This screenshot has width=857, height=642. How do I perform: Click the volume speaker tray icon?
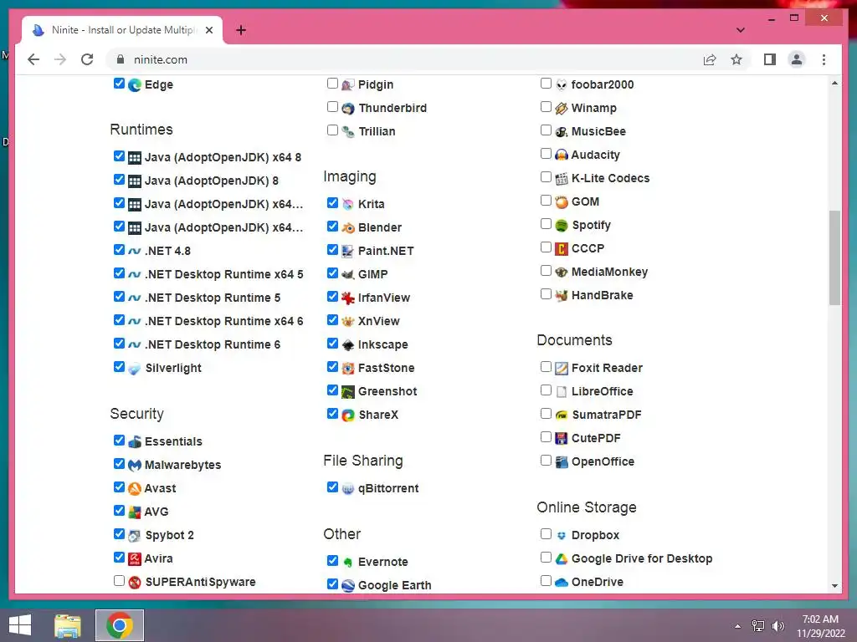point(777,625)
